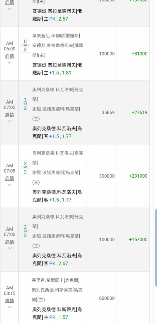Open 詳情 for the 300000 stake bet

pos(9,178)
